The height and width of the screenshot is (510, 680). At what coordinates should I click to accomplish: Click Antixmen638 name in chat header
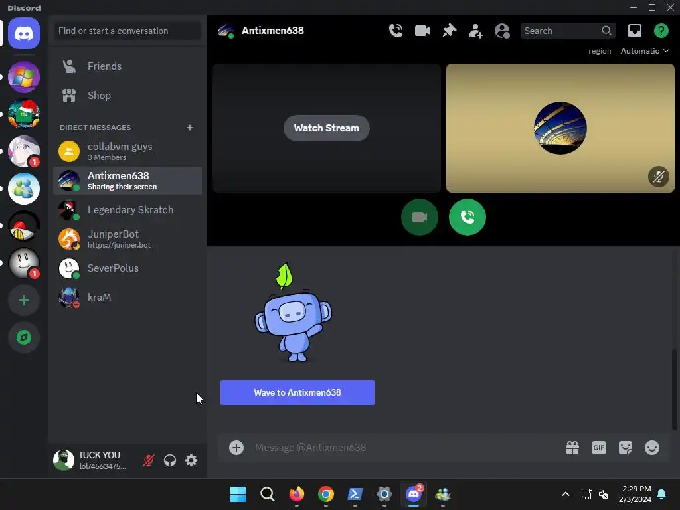tap(273, 31)
